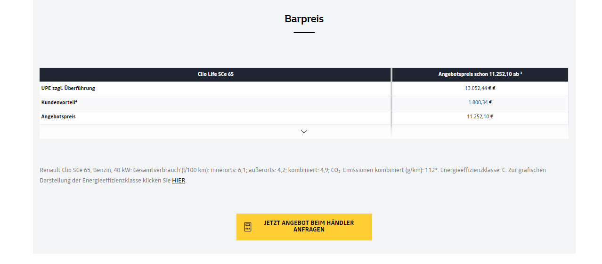The width and height of the screenshot is (602, 264).
Task: Click the underline bar beneath Barpreis
Action: point(304,33)
